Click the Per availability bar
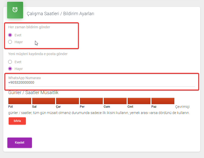 (x=91, y=101)
